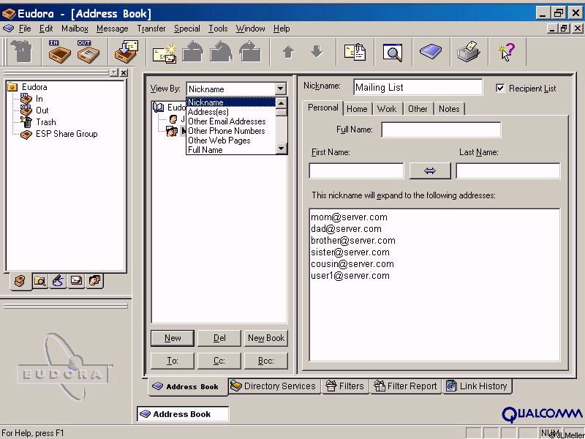Click the Context Help pointer icon
Screen dimensions: 585x439
[x=507, y=51]
